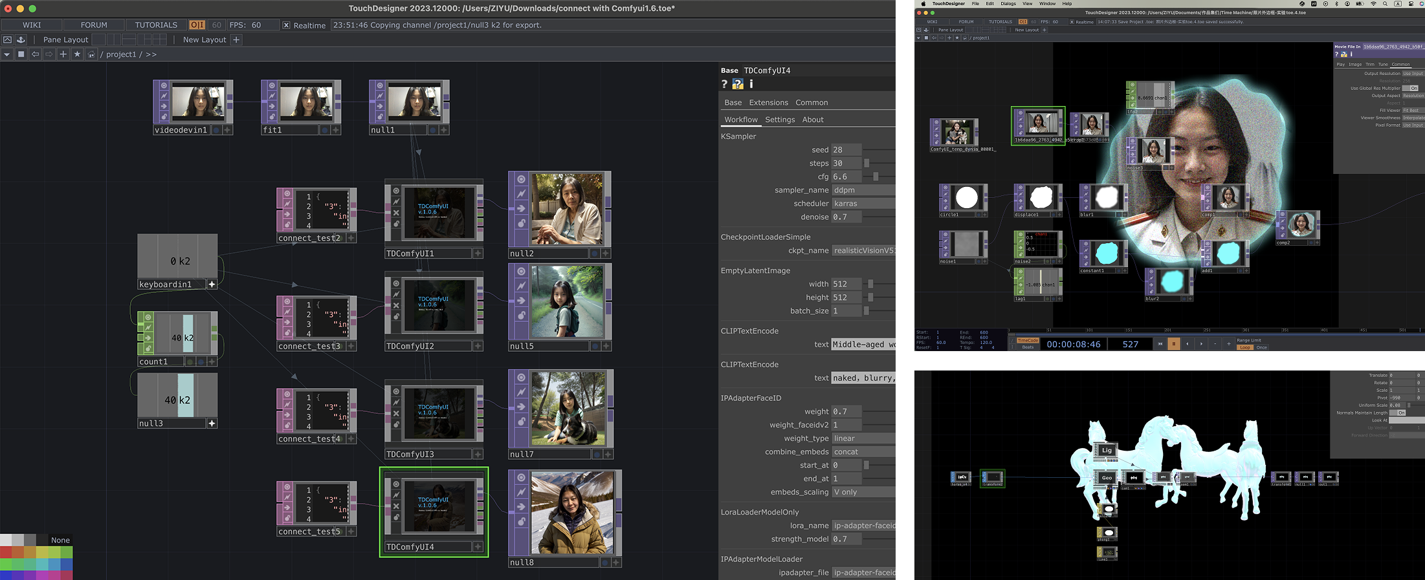Toggle the viewer icon on videodevin1 node

164,85
